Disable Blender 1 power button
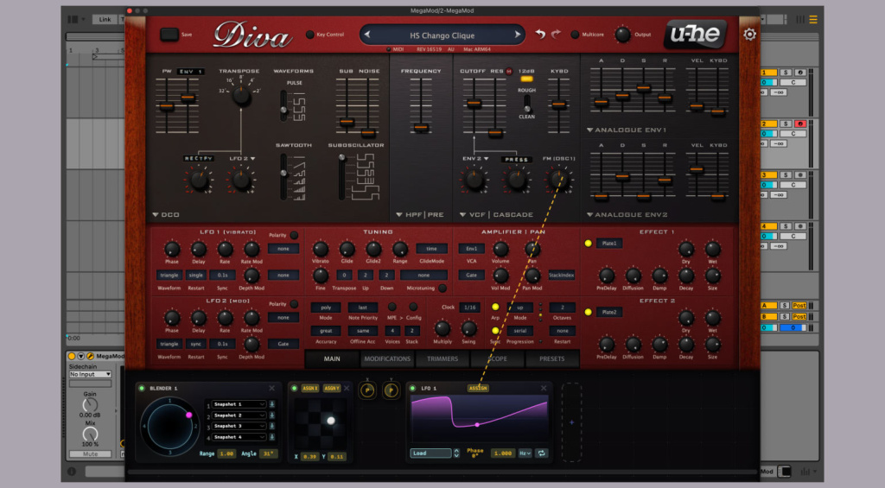 142,388
